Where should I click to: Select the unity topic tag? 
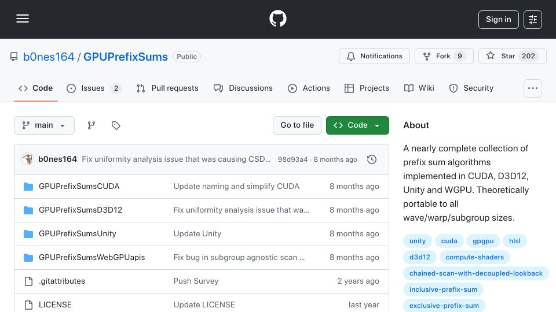coord(418,241)
